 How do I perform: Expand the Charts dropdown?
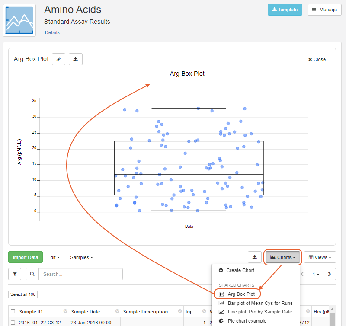(283, 257)
